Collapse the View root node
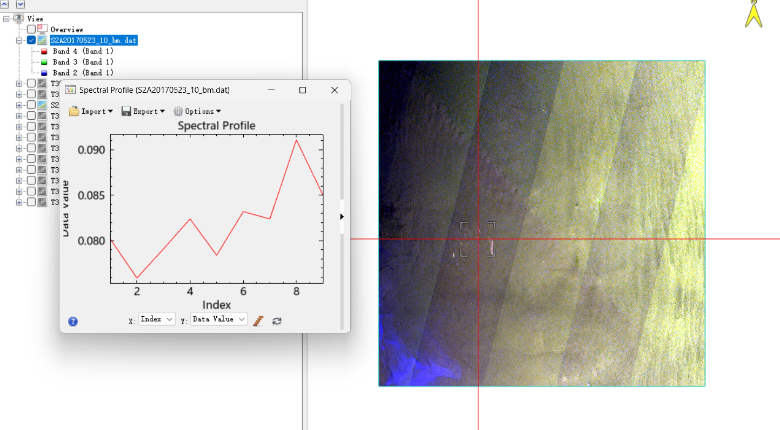 click(6, 18)
